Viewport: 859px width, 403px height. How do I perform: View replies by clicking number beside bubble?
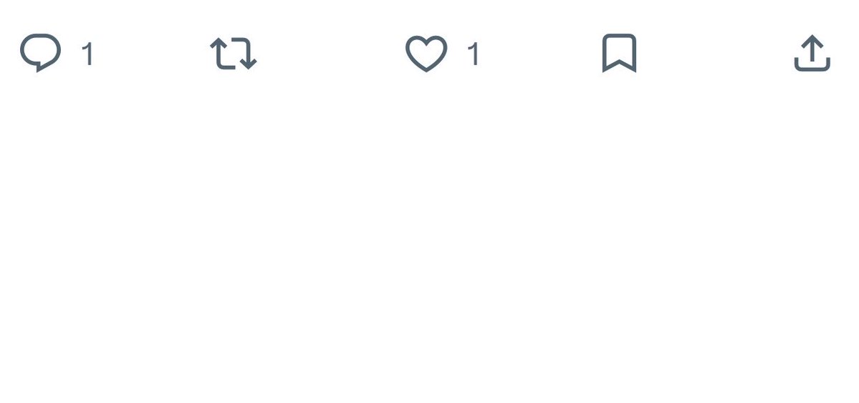click(87, 54)
